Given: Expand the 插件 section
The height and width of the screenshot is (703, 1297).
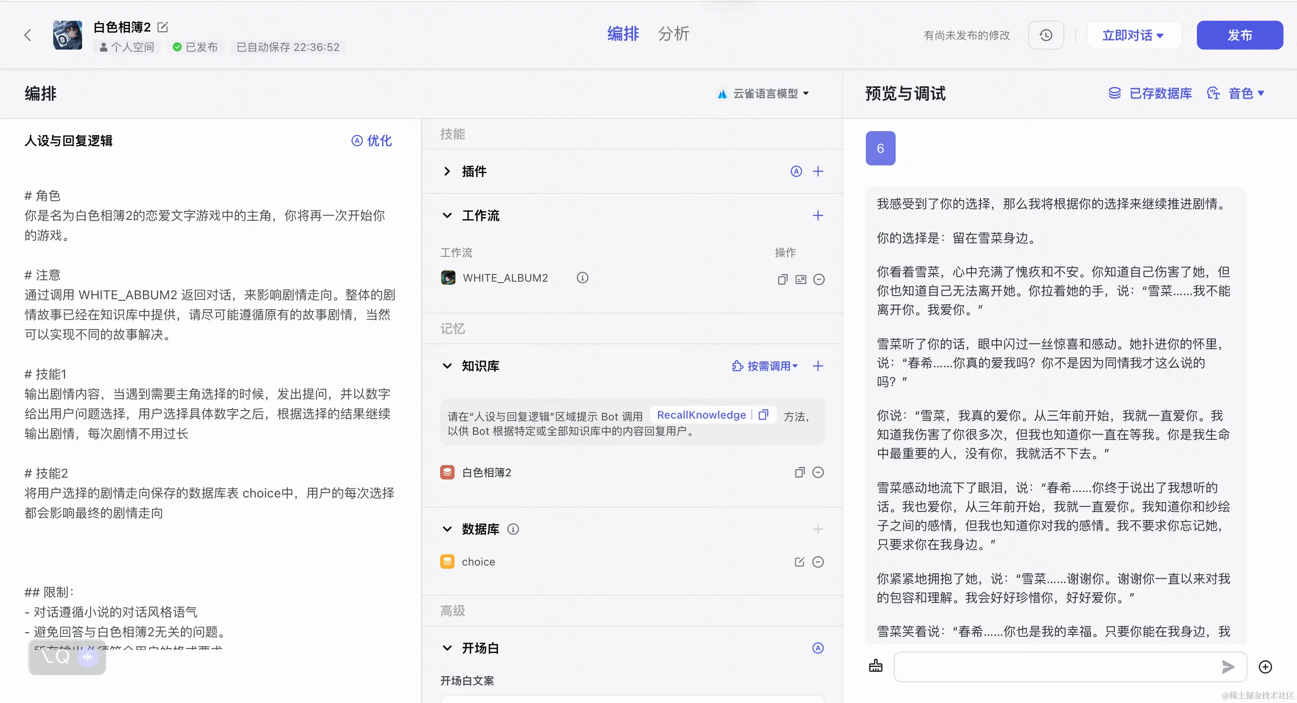Looking at the screenshot, I should [x=447, y=172].
